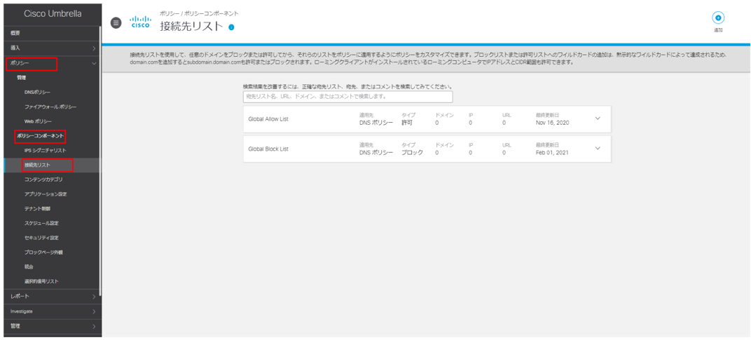Open Web ポリシー in the sidebar
Image resolution: width=751 pixels, height=340 pixels.
coord(38,121)
